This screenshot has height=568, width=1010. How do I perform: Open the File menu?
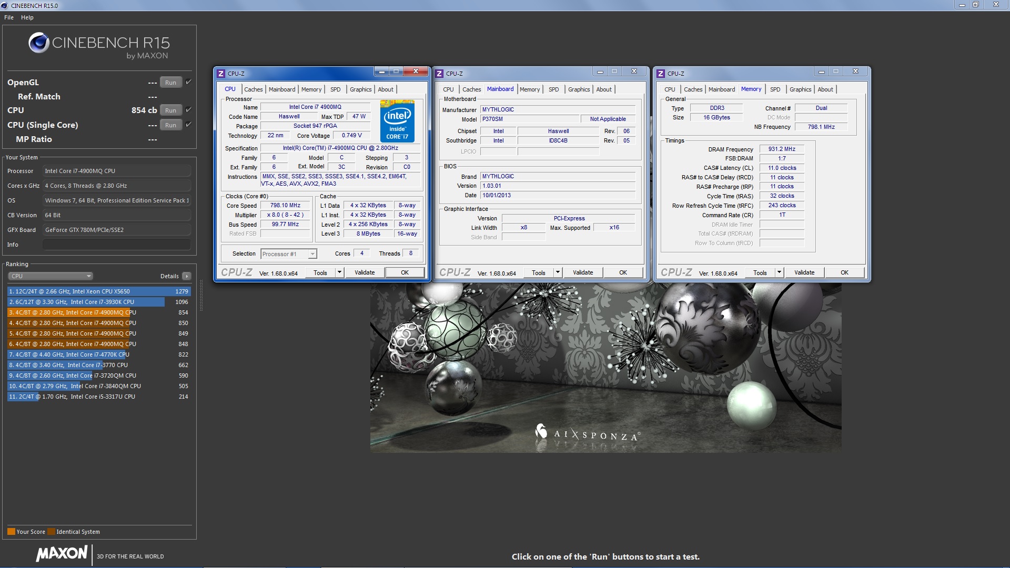pos(9,17)
